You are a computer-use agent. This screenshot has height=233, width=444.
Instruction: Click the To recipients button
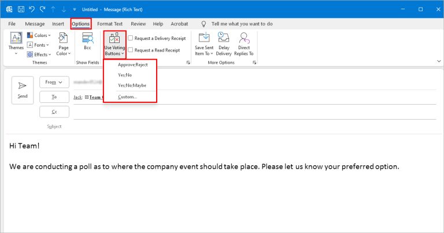(54, 97)
